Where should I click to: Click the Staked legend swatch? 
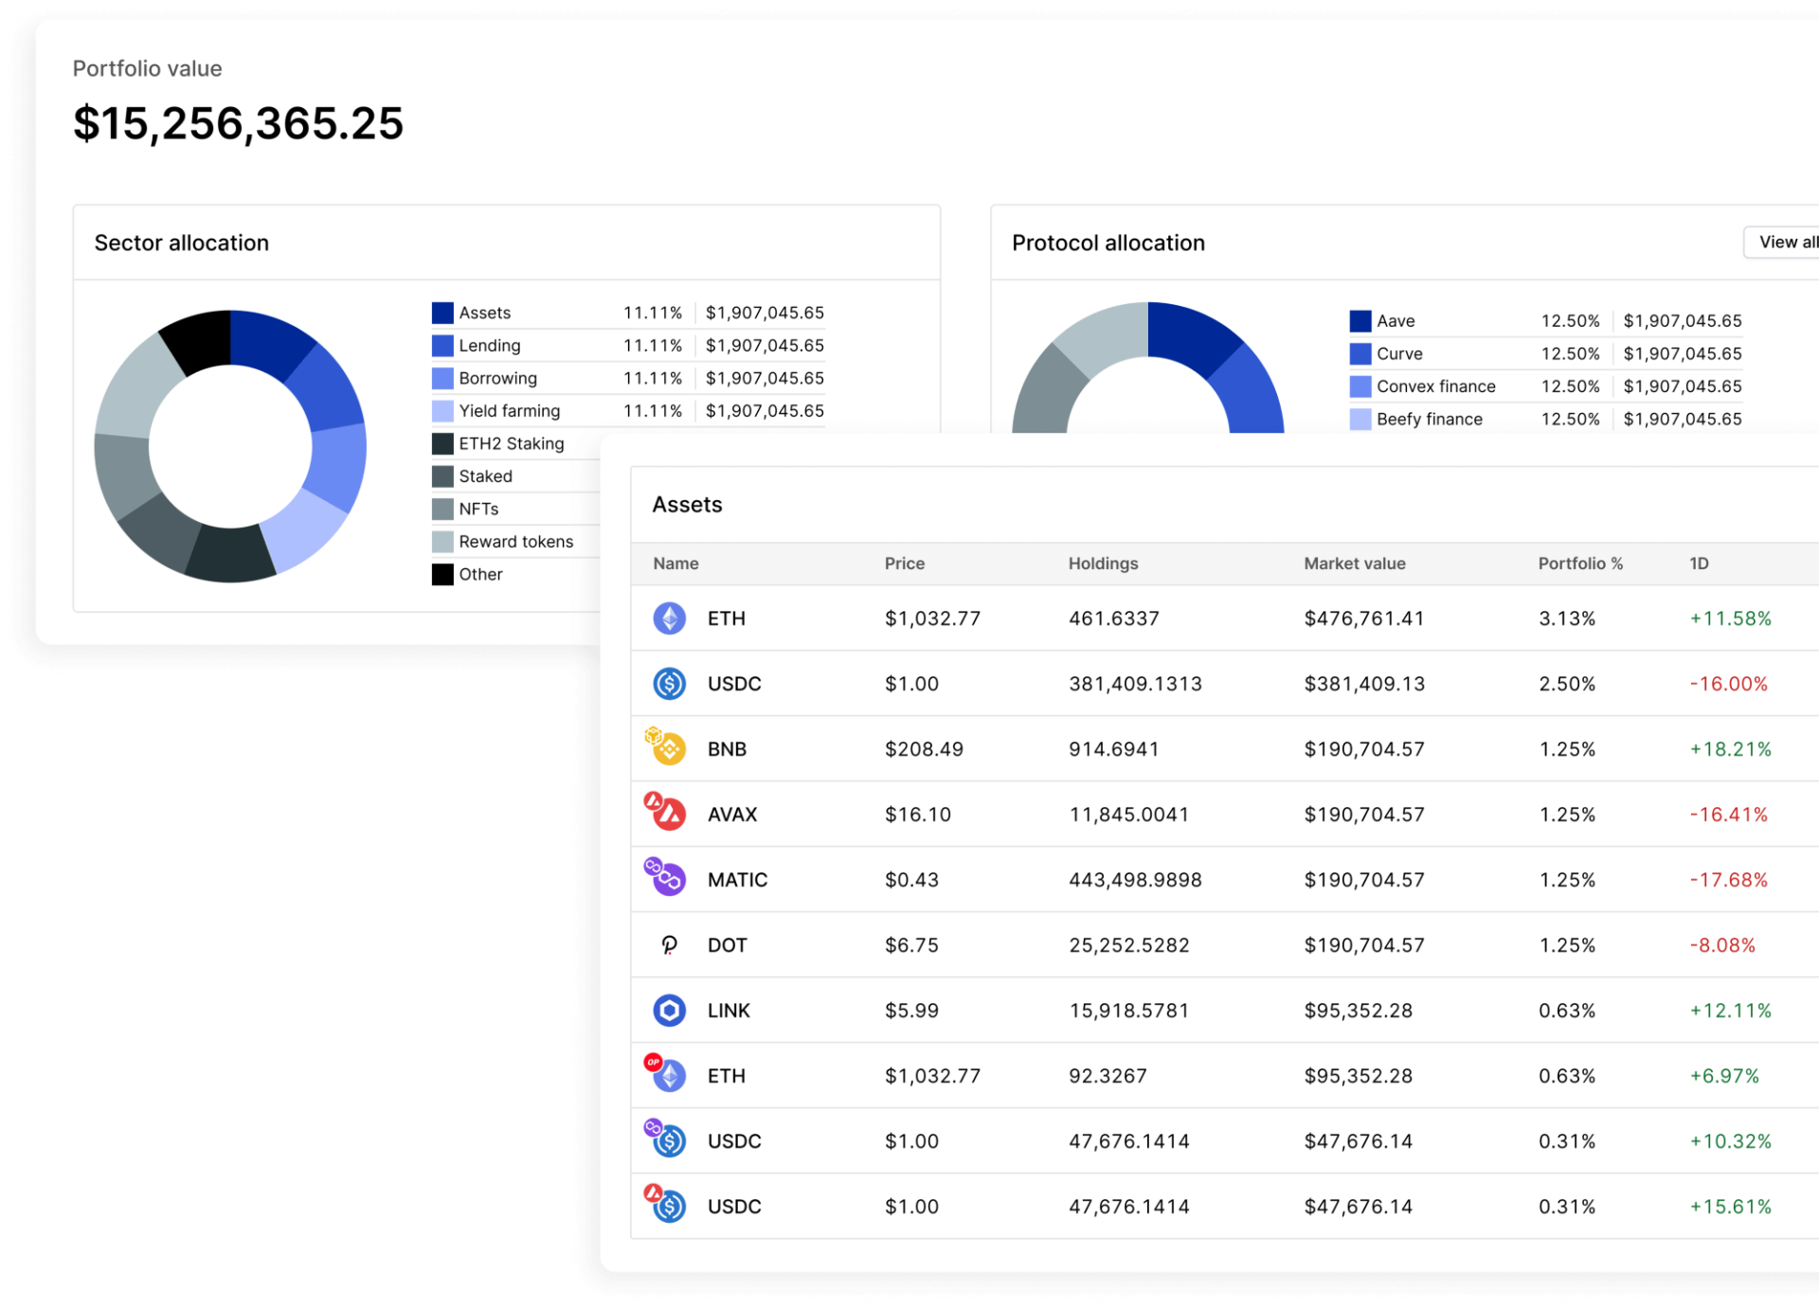point(442,476)
